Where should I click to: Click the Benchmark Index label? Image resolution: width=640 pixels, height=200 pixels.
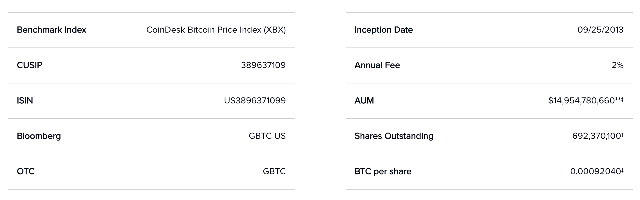coord(52,30)
